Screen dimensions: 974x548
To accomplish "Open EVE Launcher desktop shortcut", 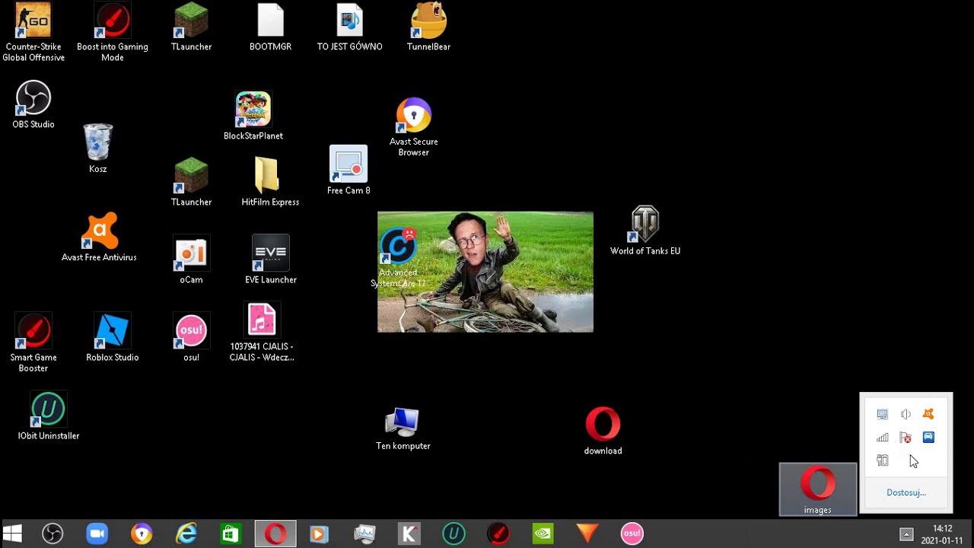I will tap(271, 260).
